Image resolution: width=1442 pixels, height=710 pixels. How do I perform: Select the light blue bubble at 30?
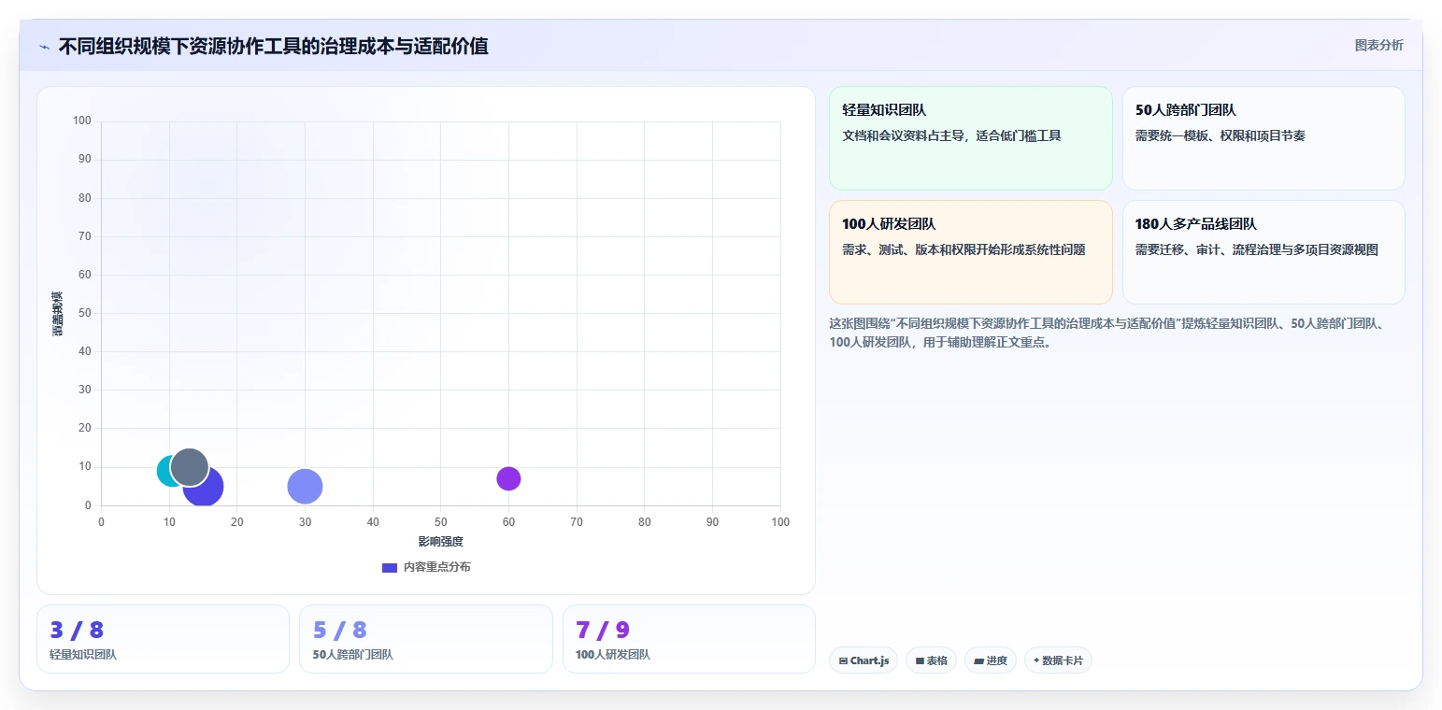click(x=305, y=487)
